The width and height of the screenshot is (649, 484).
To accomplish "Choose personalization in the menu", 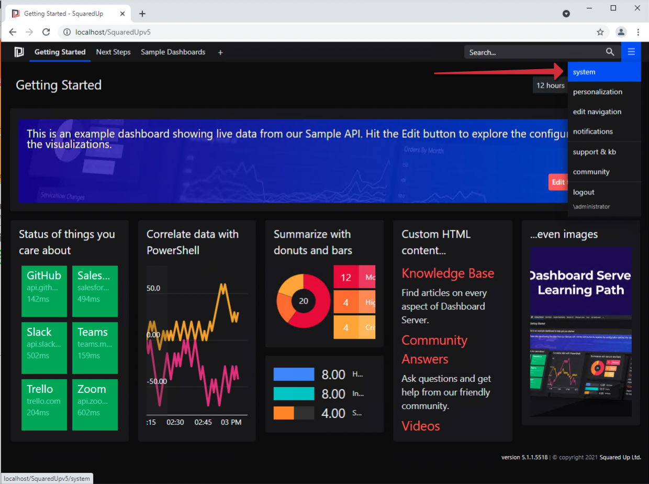I will [604, 92].
